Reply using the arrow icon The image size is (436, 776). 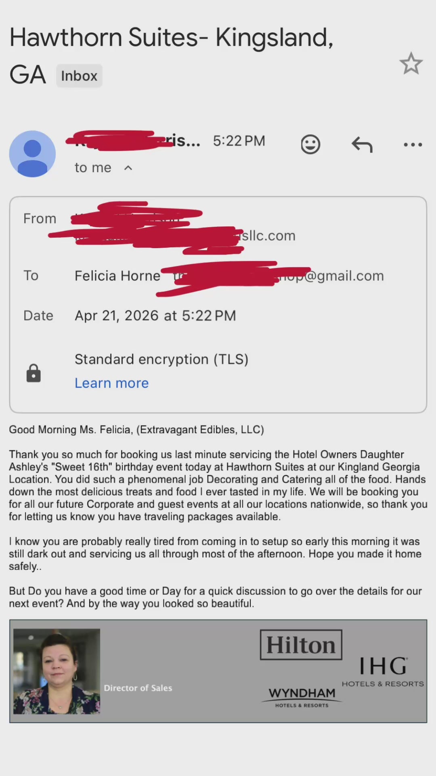click(x=362, y=144)
